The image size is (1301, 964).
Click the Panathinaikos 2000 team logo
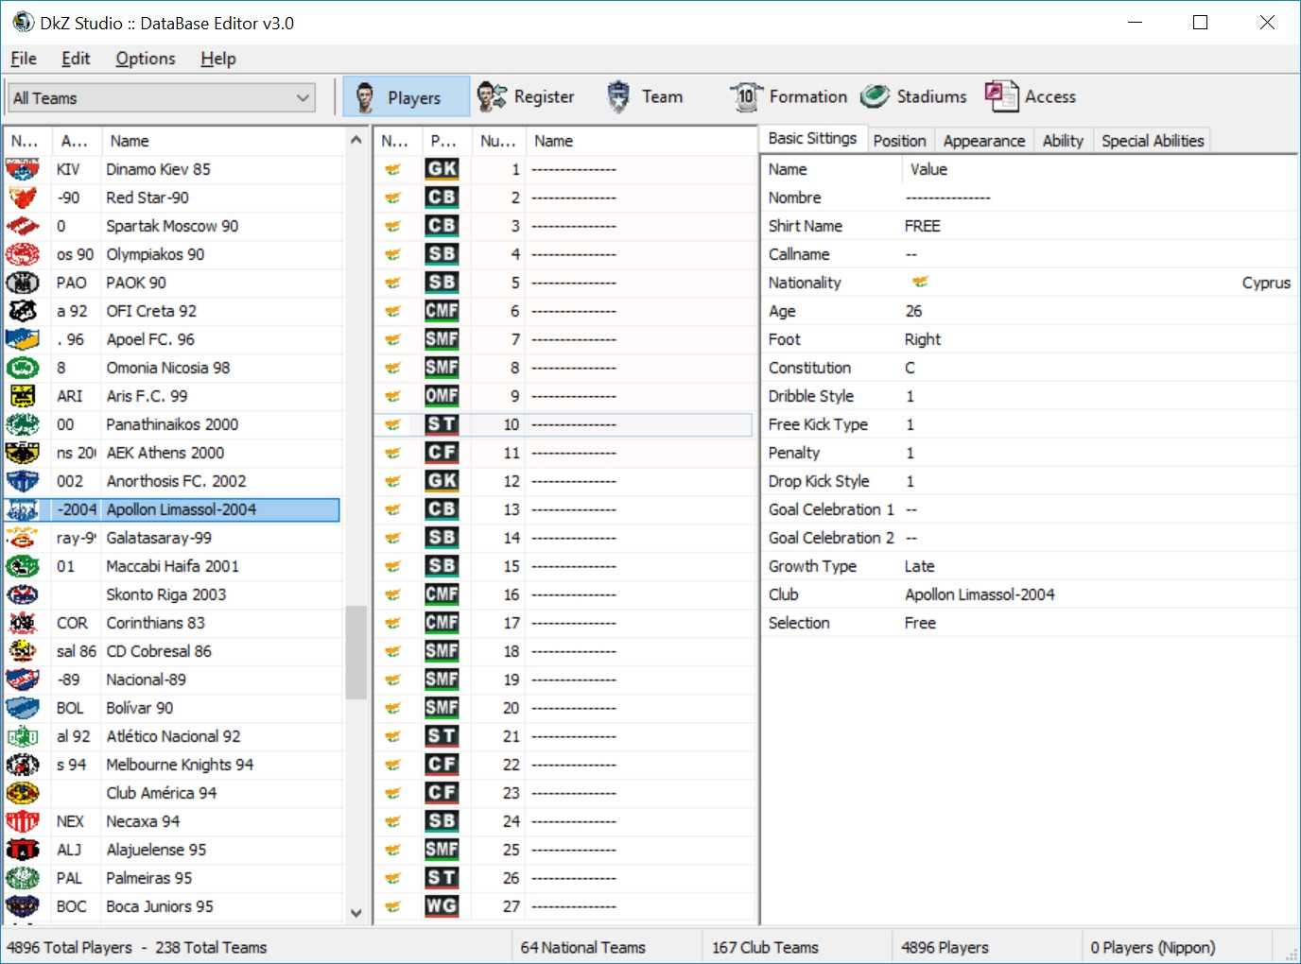click(23, 424)
